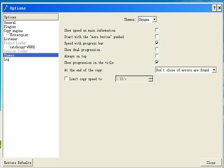This screenshot has height=168, width=224.
Task: Toggle Always on top checkbox
Action: (157, 56)
